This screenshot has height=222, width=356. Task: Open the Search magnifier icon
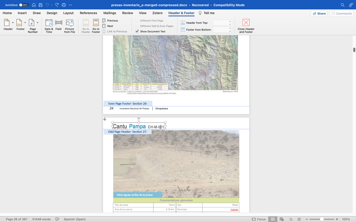pyautogui.click(x=342, y=5)
